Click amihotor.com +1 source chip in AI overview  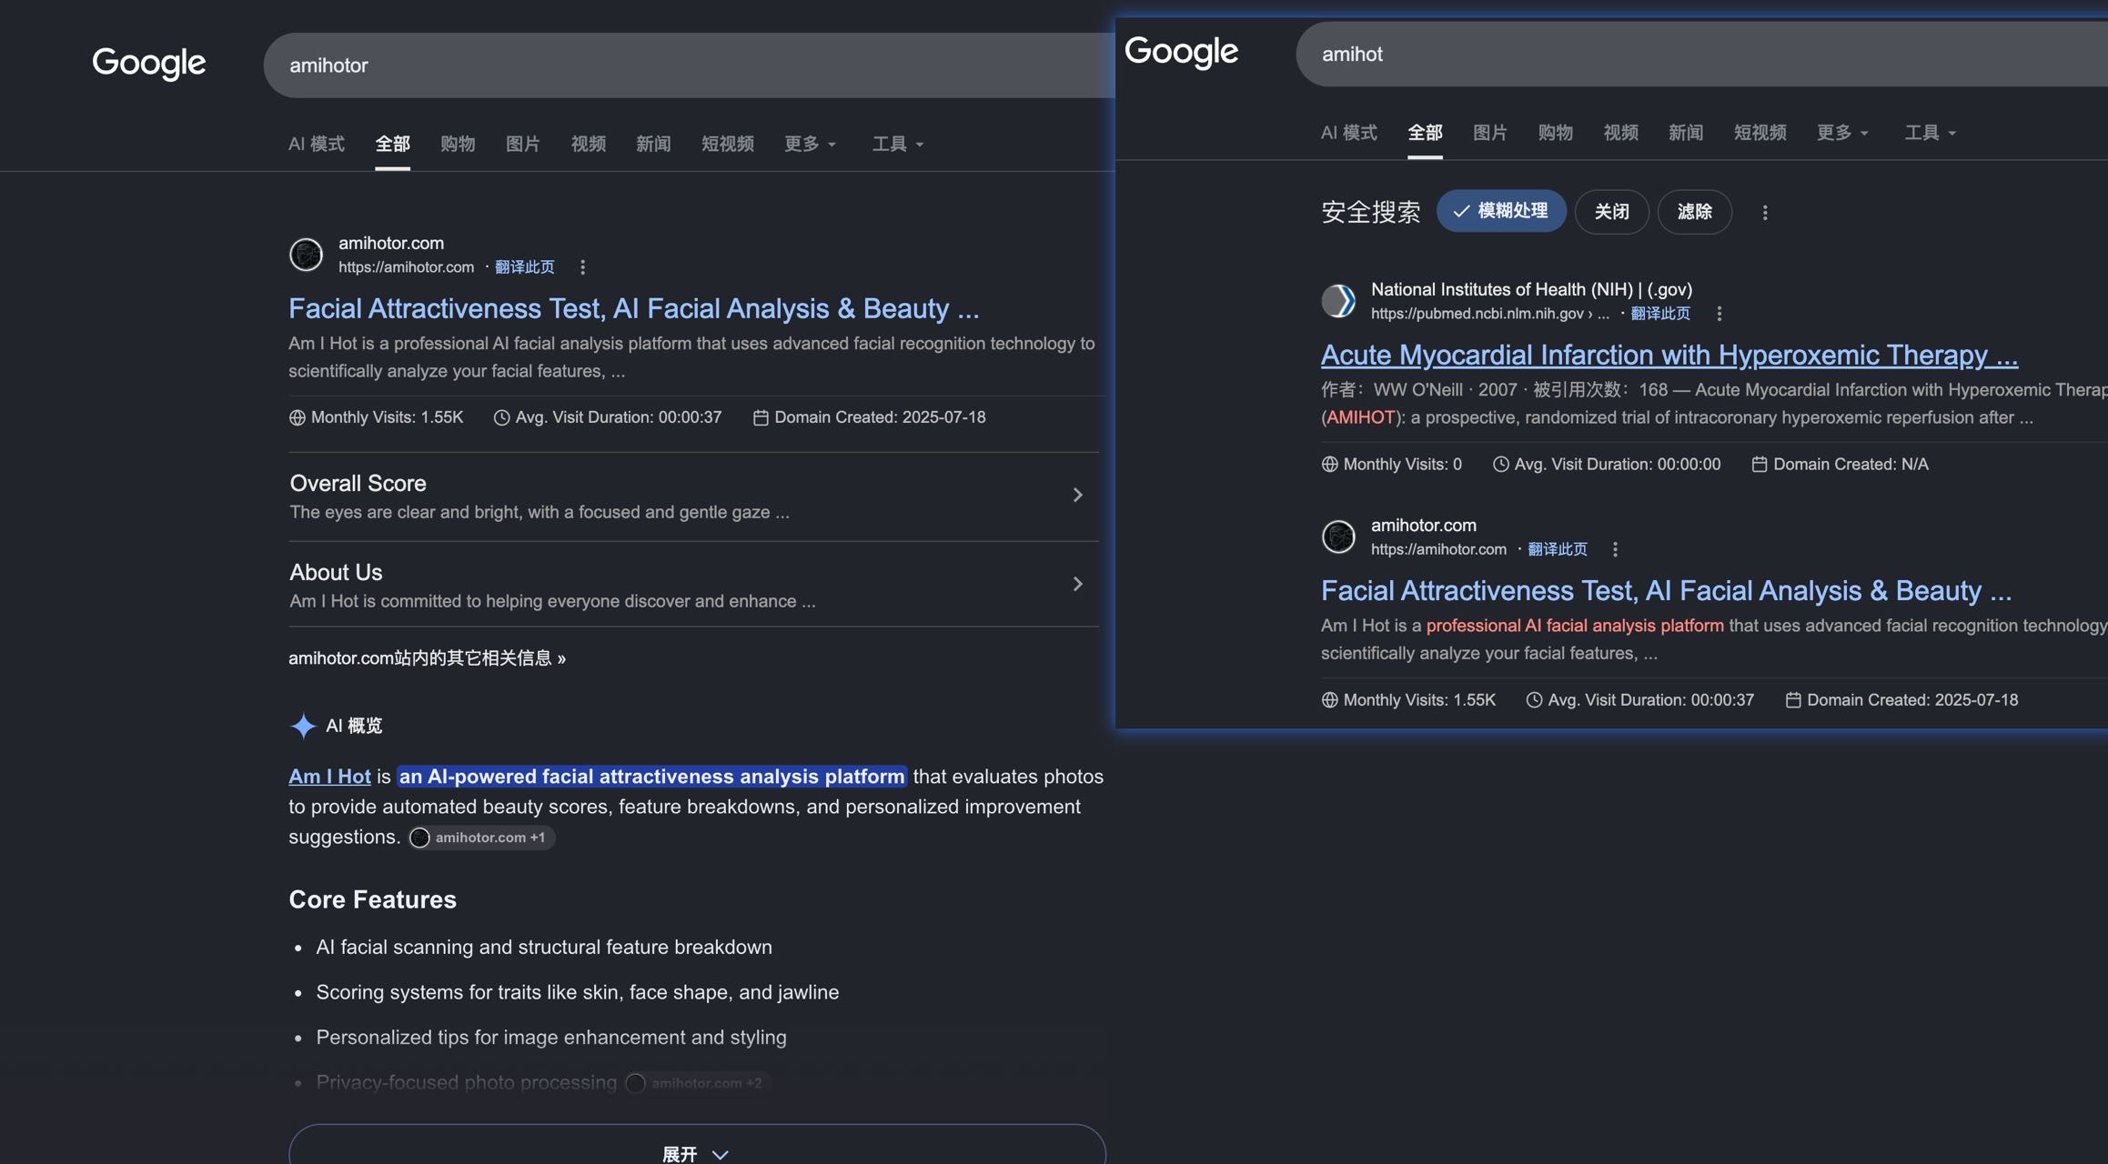click(x=481, y=838)
